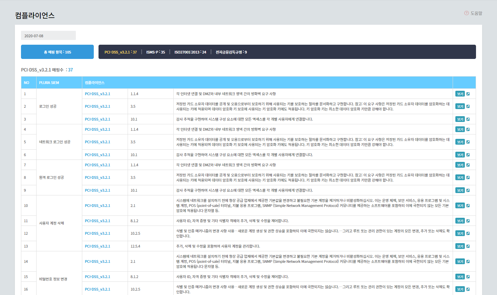Click the PLURA SIEM column header
The height and width of the screenshot is (295, 497).
click(x=49, y=83)
